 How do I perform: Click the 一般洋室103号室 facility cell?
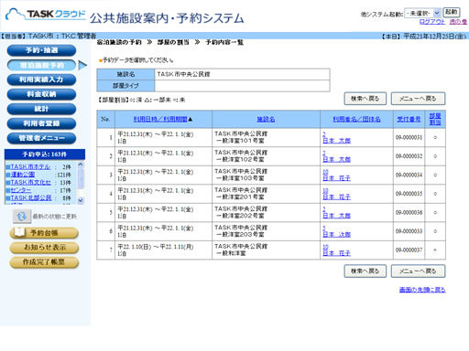[x=266, y=175]
